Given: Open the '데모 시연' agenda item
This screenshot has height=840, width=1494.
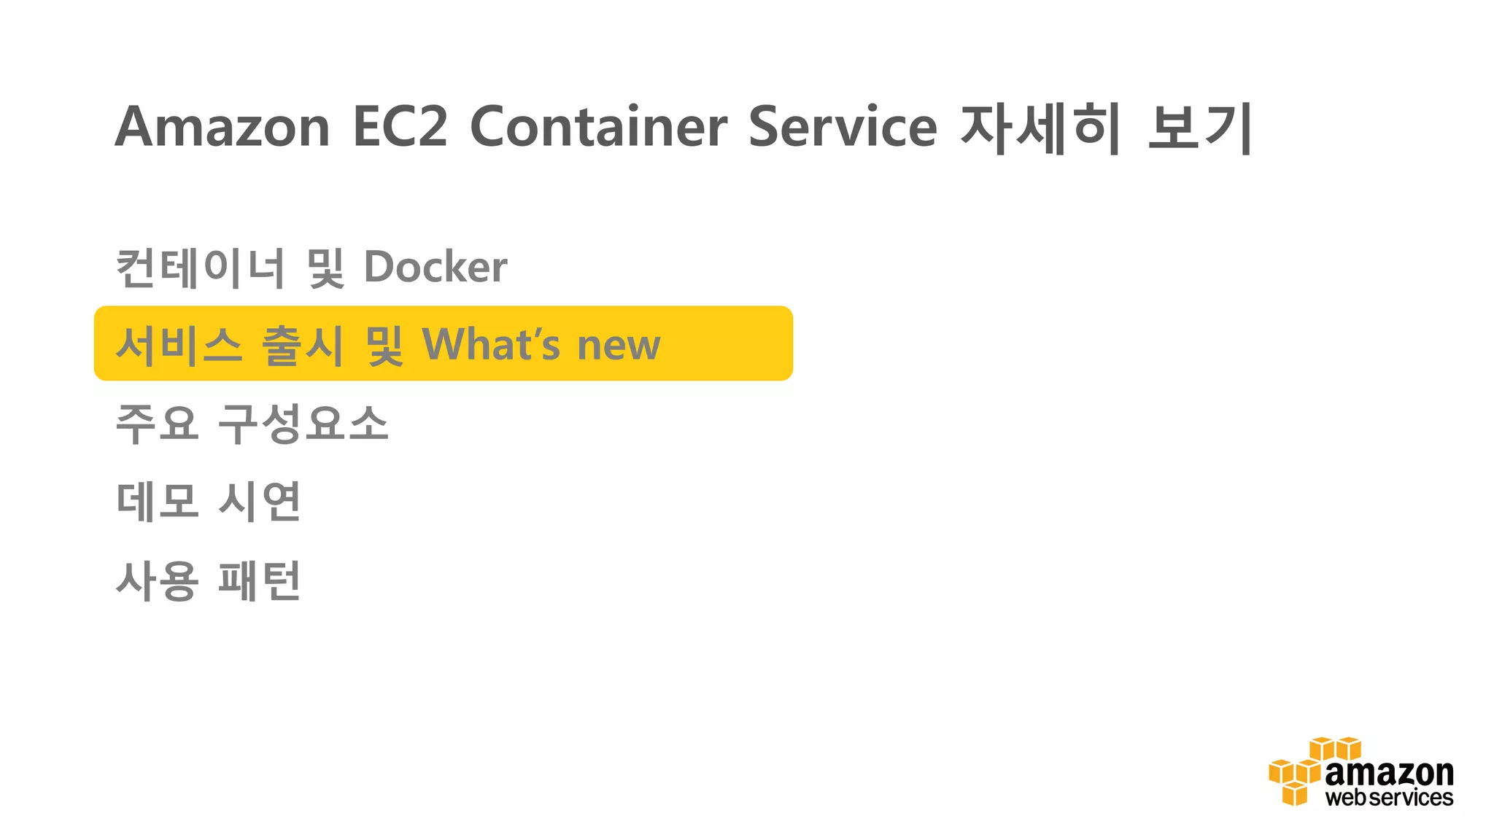Looking at the screenshot, I should 209,501.
